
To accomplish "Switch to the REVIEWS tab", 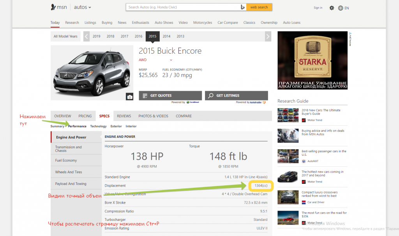I will coord(124,116).
